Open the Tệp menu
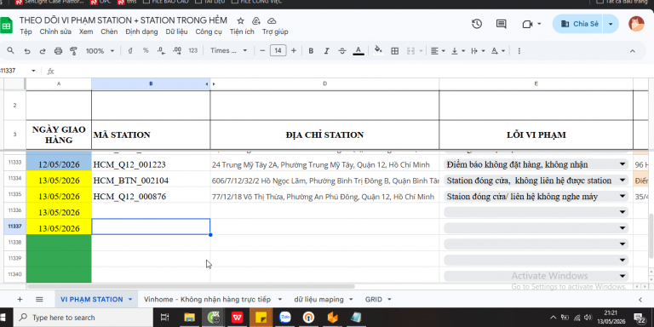The height and width of the screenshot is (327, 654). 26,32
